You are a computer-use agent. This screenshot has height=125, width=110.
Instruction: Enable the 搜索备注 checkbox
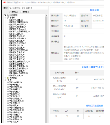pyautogui.click(x=21, y=12)
